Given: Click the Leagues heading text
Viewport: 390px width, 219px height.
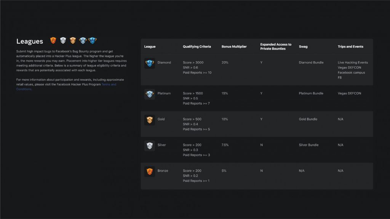Looking at the screenshot, I should tap(29, 41).
